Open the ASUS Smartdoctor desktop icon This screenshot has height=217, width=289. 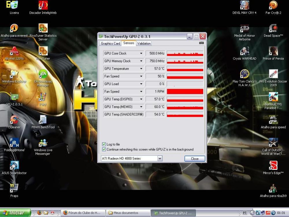click(14, 166)
